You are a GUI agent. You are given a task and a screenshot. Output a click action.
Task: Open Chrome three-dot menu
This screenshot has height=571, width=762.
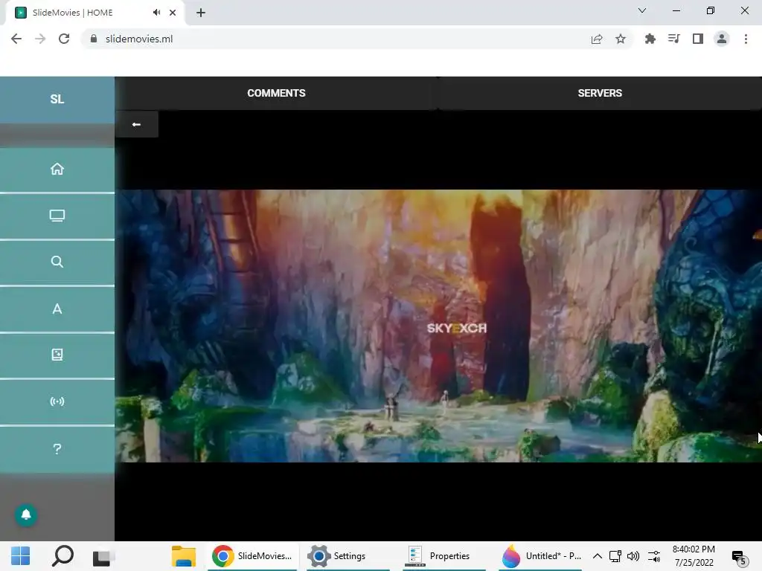pos(746,39)
